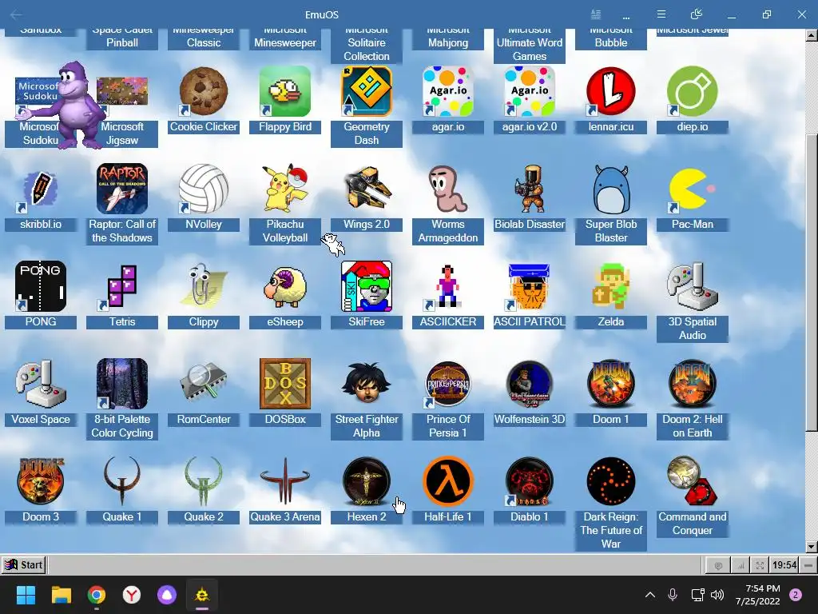Viewport: 818px width, 614px height.
Task: Launch Half-Life 1 lambda icon
Action: pyautogui.click(x=447, y=482)
